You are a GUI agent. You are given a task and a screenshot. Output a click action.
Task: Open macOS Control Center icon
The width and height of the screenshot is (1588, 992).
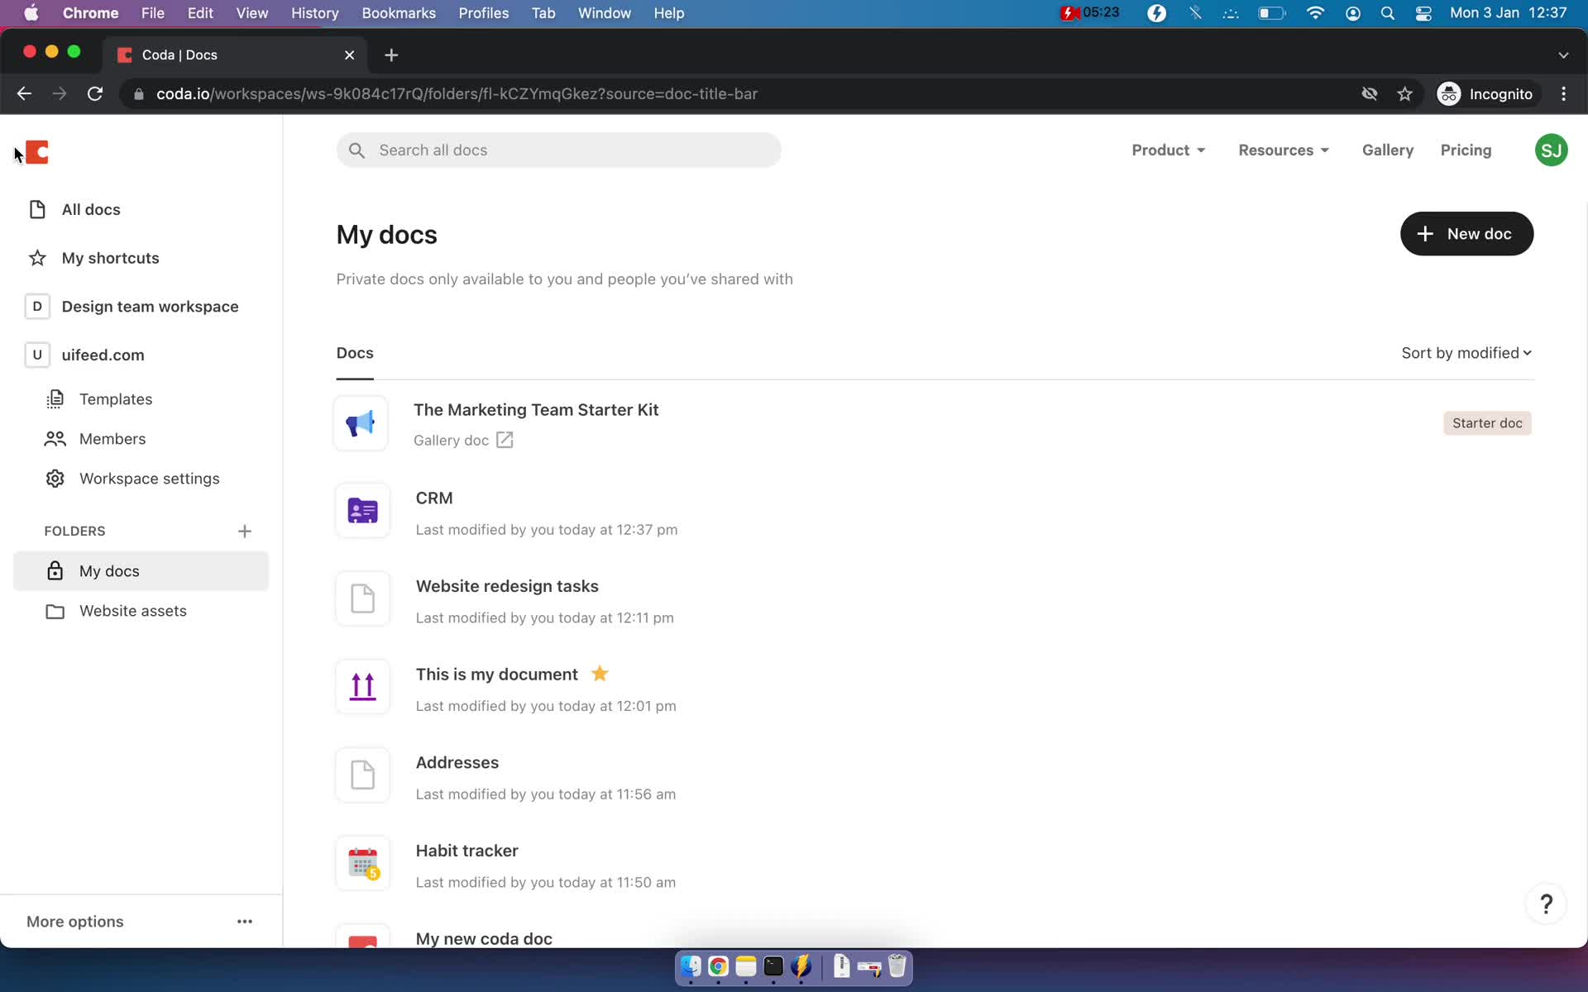pos(1423,13)
